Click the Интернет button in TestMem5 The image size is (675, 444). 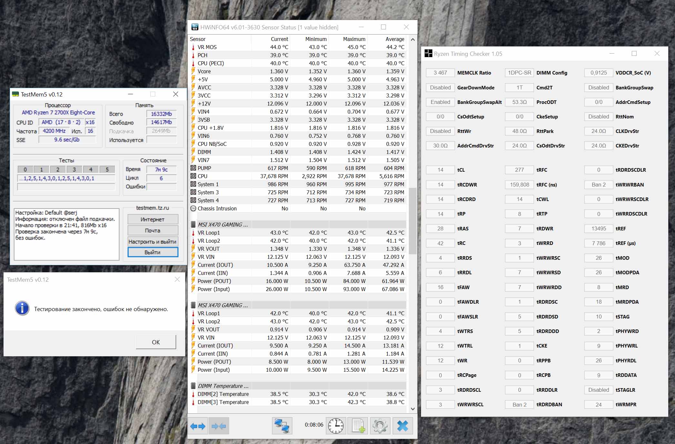[x=153, y=219]
